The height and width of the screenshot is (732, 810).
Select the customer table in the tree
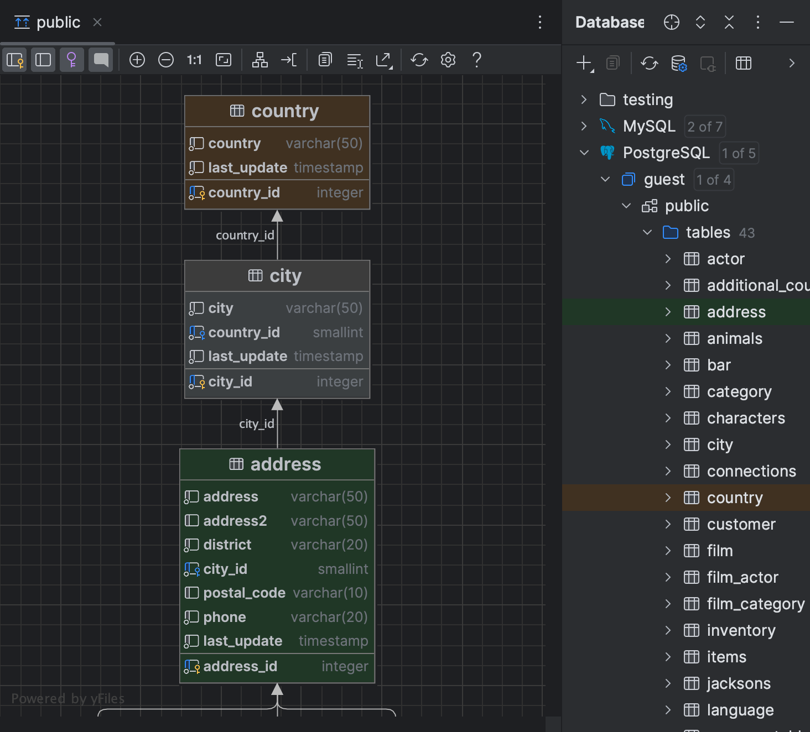coord(741,524)
